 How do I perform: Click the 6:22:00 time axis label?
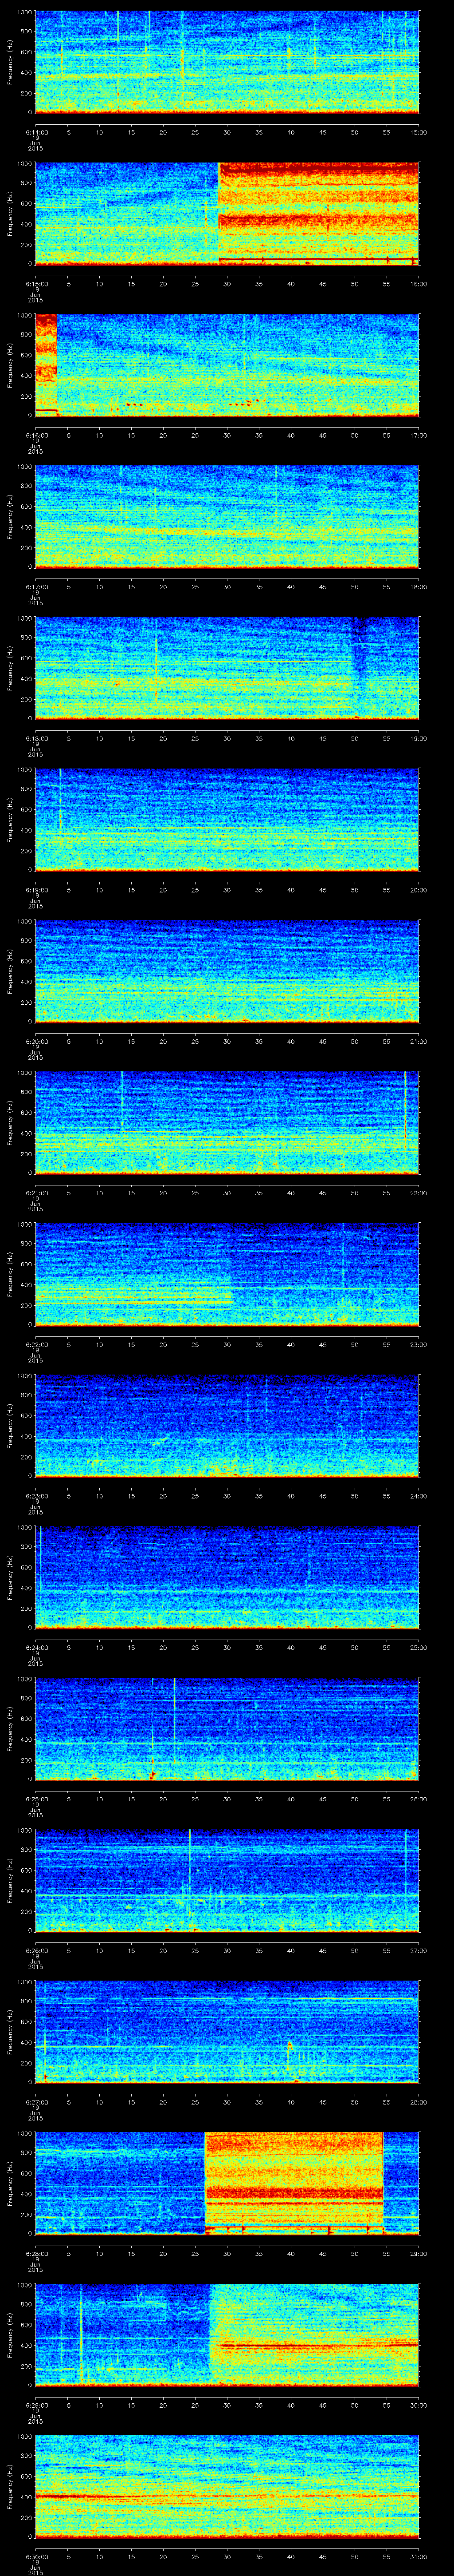click(x=36, y=1344)
